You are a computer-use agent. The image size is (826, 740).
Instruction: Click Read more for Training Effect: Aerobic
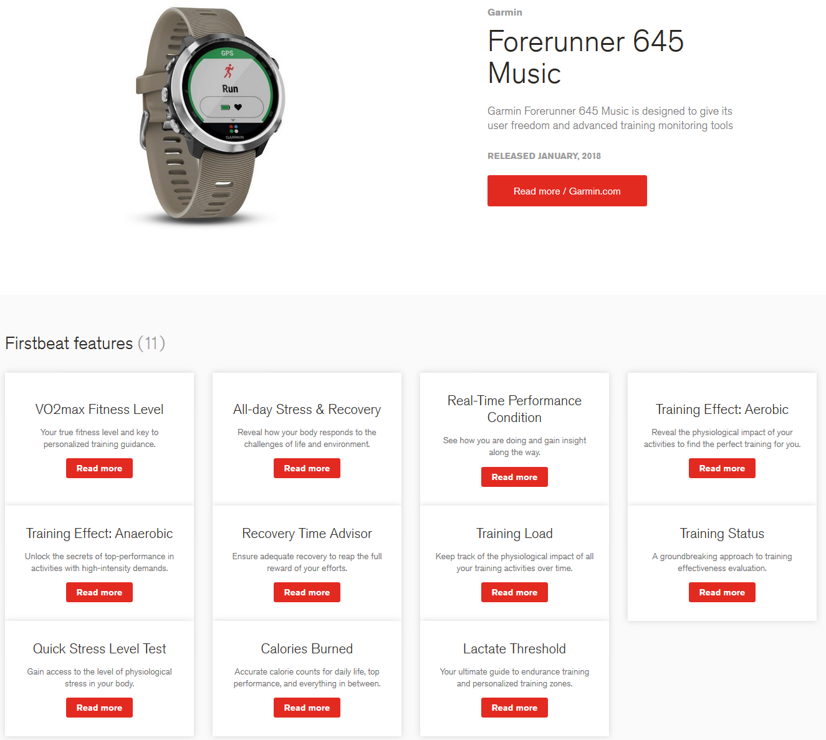click(722, 468)
